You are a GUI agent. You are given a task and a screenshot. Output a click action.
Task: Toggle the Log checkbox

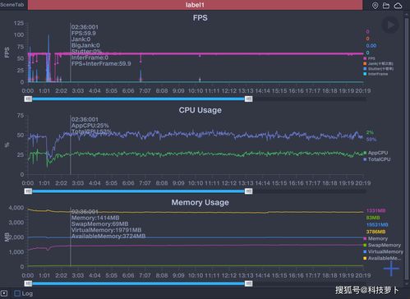point(17,293)
